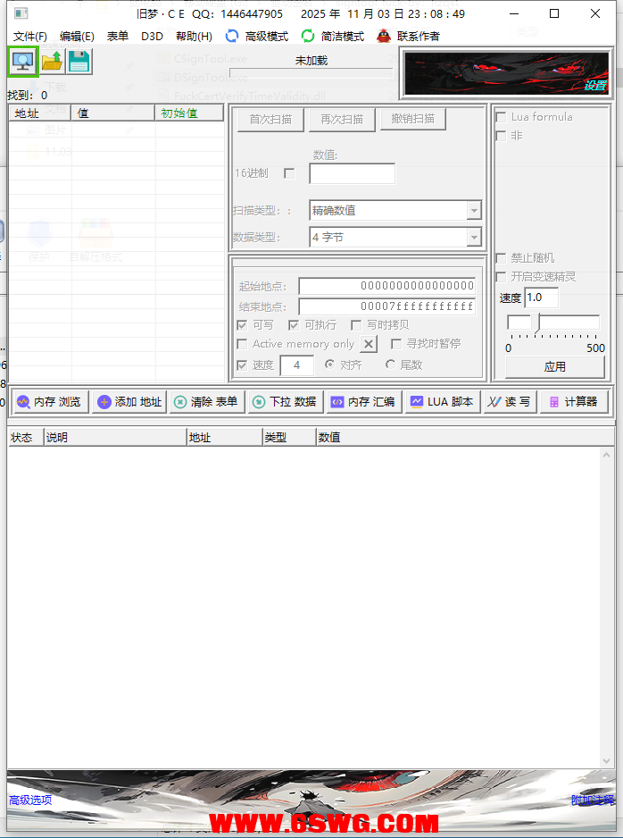Open the 文件(F) menu
The height and width of the screenshot is (838, 623).
click(x=30, y=37)
